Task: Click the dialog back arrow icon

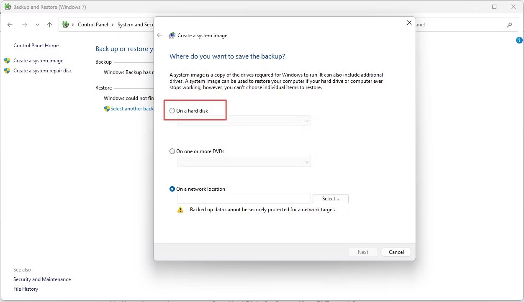Action: pos(159,36)
